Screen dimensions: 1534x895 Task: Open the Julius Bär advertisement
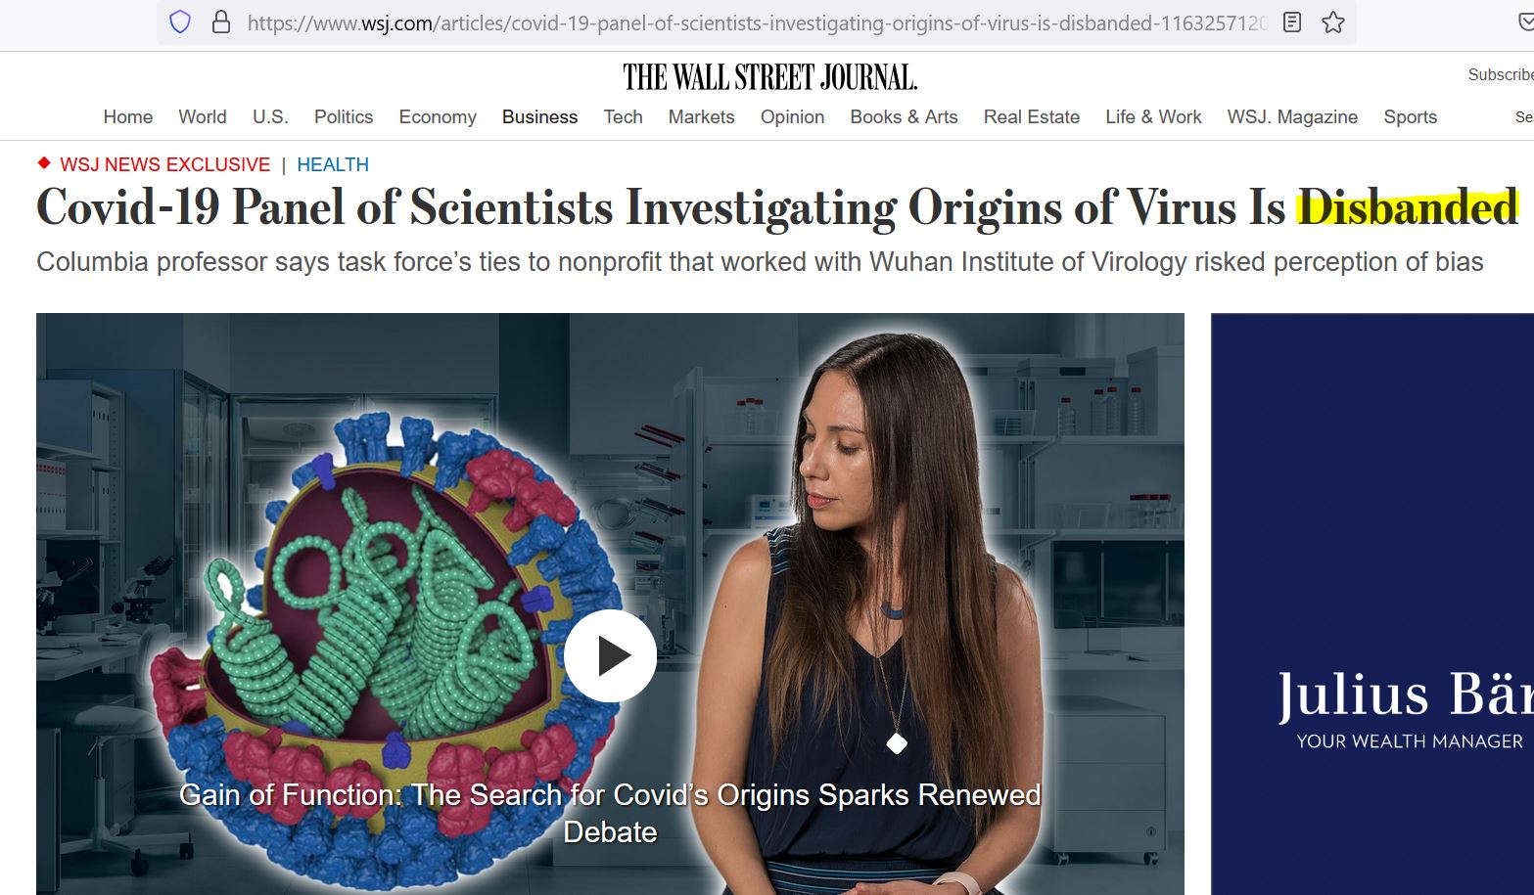[x=1372, y=604]
